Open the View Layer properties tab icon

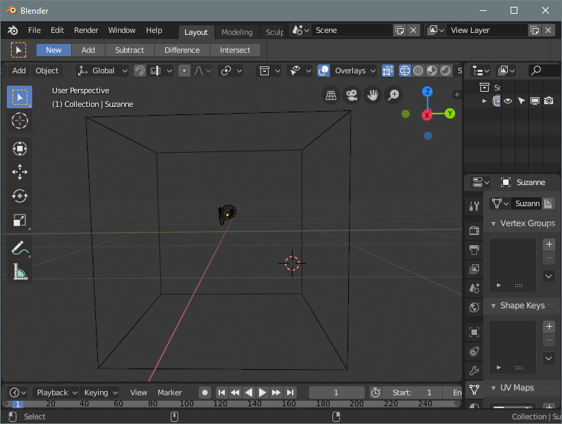coord(474,269)
